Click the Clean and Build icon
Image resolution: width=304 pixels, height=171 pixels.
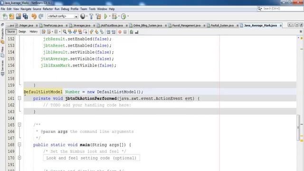coord(98,17)
